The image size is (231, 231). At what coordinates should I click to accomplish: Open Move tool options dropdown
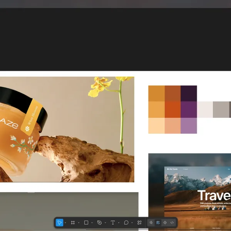pos(65,223)
